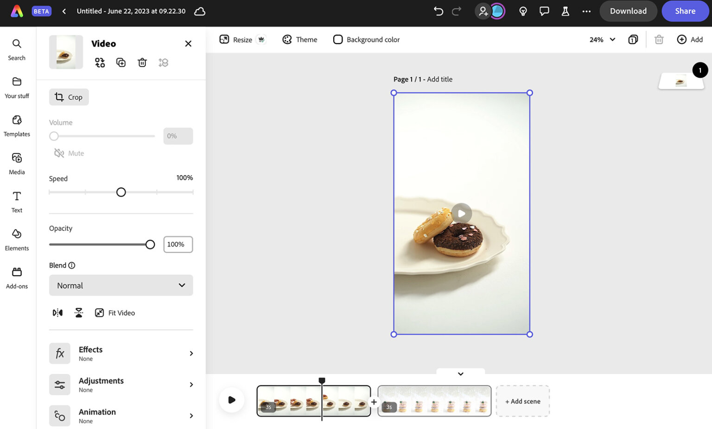Toggle the duplicate page icon in toolbar
712x429 pixels.
[x=633, y=39]
